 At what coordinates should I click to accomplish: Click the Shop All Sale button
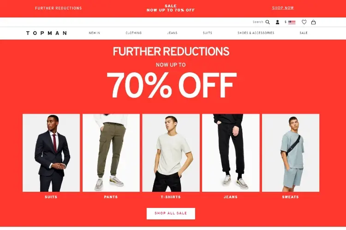(x=171, y=213)
